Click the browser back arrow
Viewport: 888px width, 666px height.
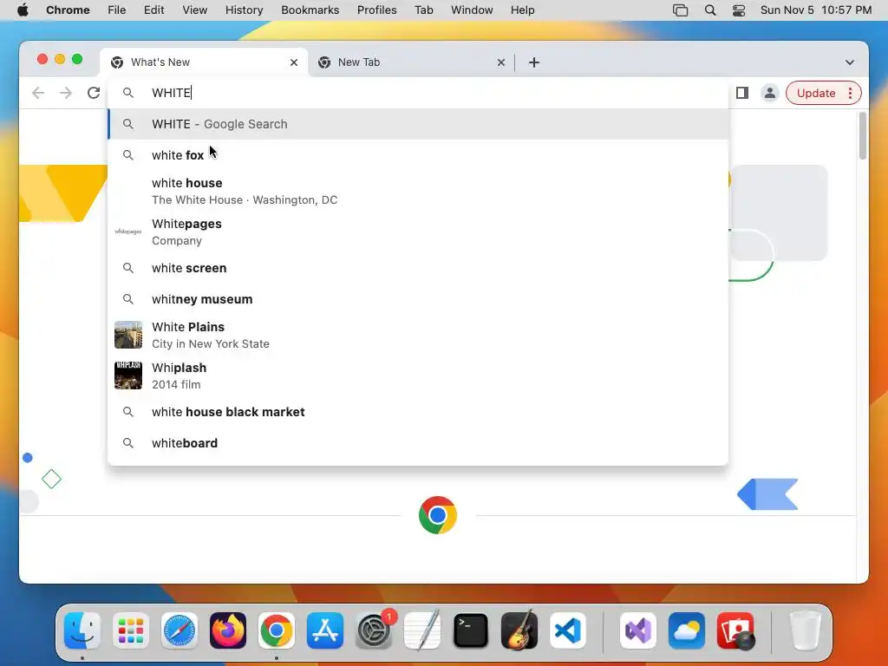pos(38,93)
